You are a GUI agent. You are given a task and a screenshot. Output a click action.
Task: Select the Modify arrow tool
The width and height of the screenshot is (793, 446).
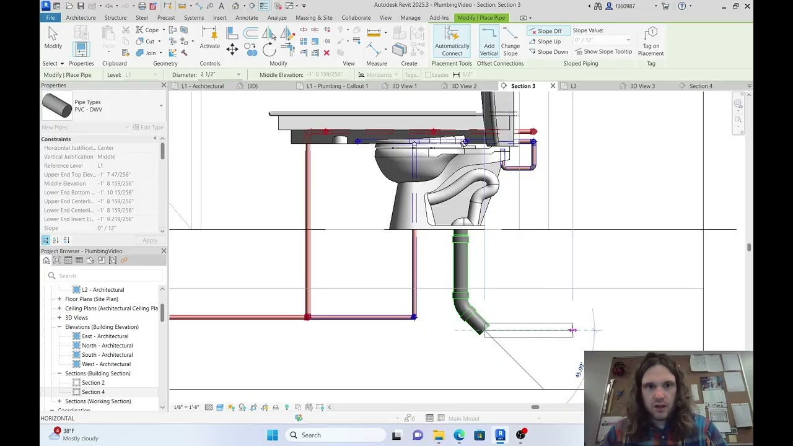tap(53, 37)
